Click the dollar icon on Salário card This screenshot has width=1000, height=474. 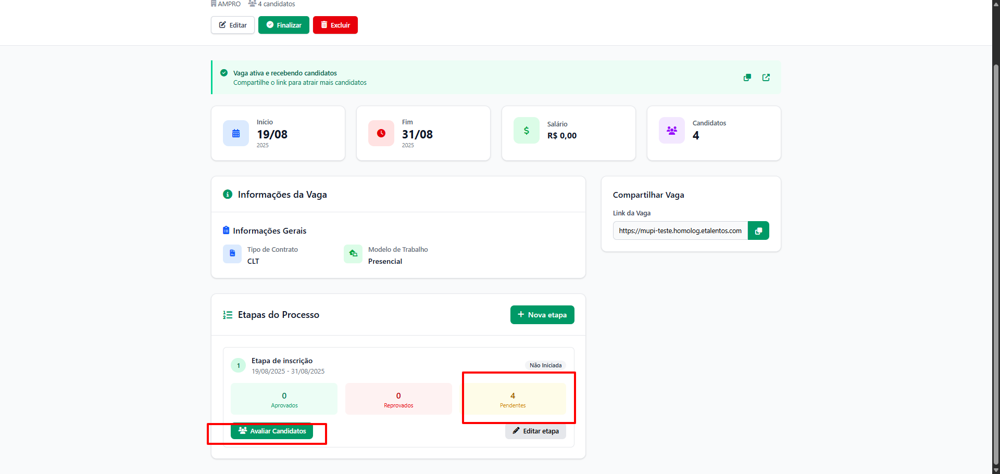(527, 131)
